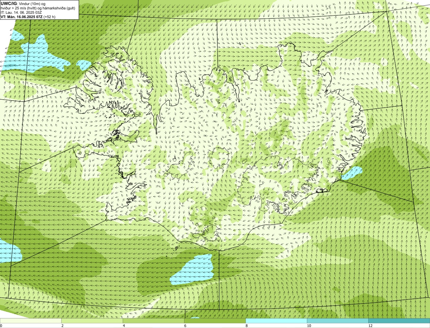Image resolution: width=430 pixels, height=328 pixels.
Task: Click the title line "UWC/IG: Vindur (10m) og"
Action: pos(23,3)
